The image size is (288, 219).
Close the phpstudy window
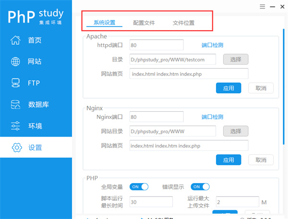(282, 7)
